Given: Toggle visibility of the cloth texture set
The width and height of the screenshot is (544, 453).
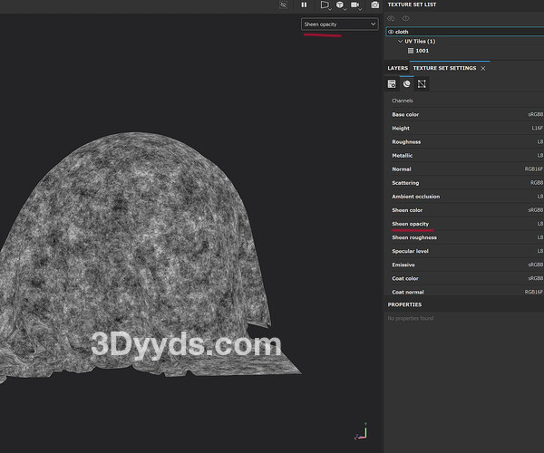Looking at the screenshot, I should click(391, 32).
